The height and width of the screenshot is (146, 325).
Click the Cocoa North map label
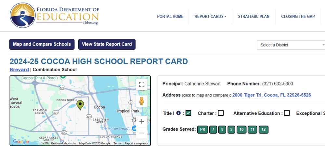(x=67, y=100)
